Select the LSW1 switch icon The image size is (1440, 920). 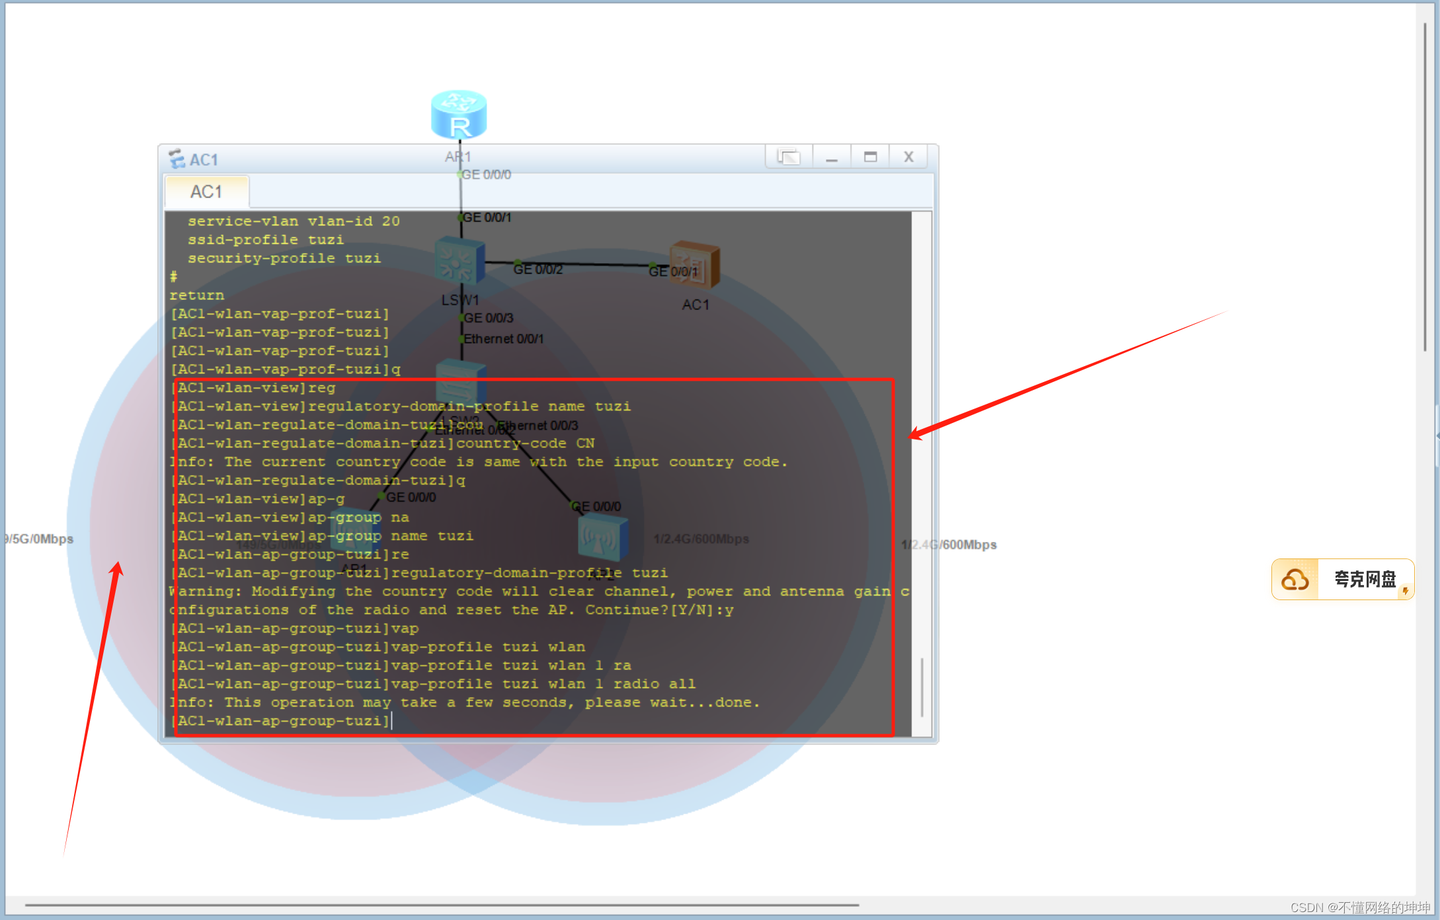(x=460, y=260)
